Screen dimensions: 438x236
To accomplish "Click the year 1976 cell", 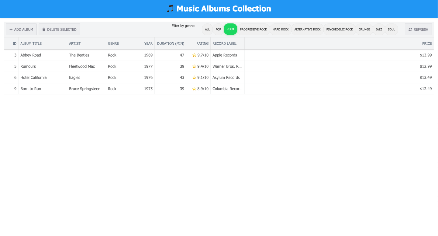I will pos(145,78).
